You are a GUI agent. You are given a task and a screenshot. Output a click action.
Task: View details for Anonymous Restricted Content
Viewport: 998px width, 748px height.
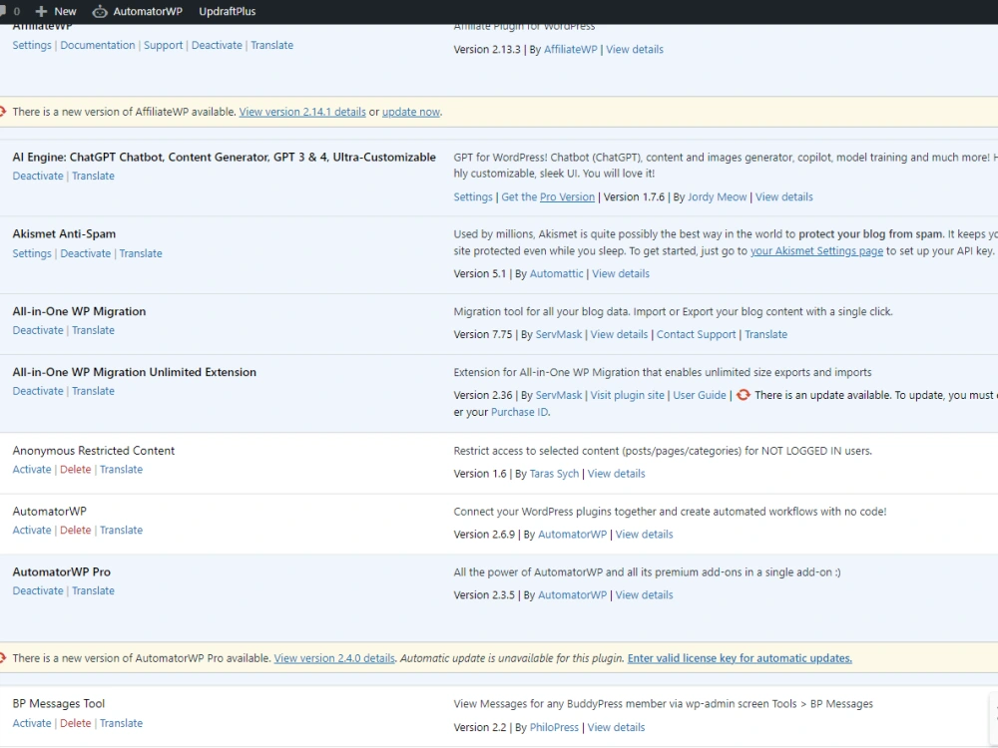616,473
